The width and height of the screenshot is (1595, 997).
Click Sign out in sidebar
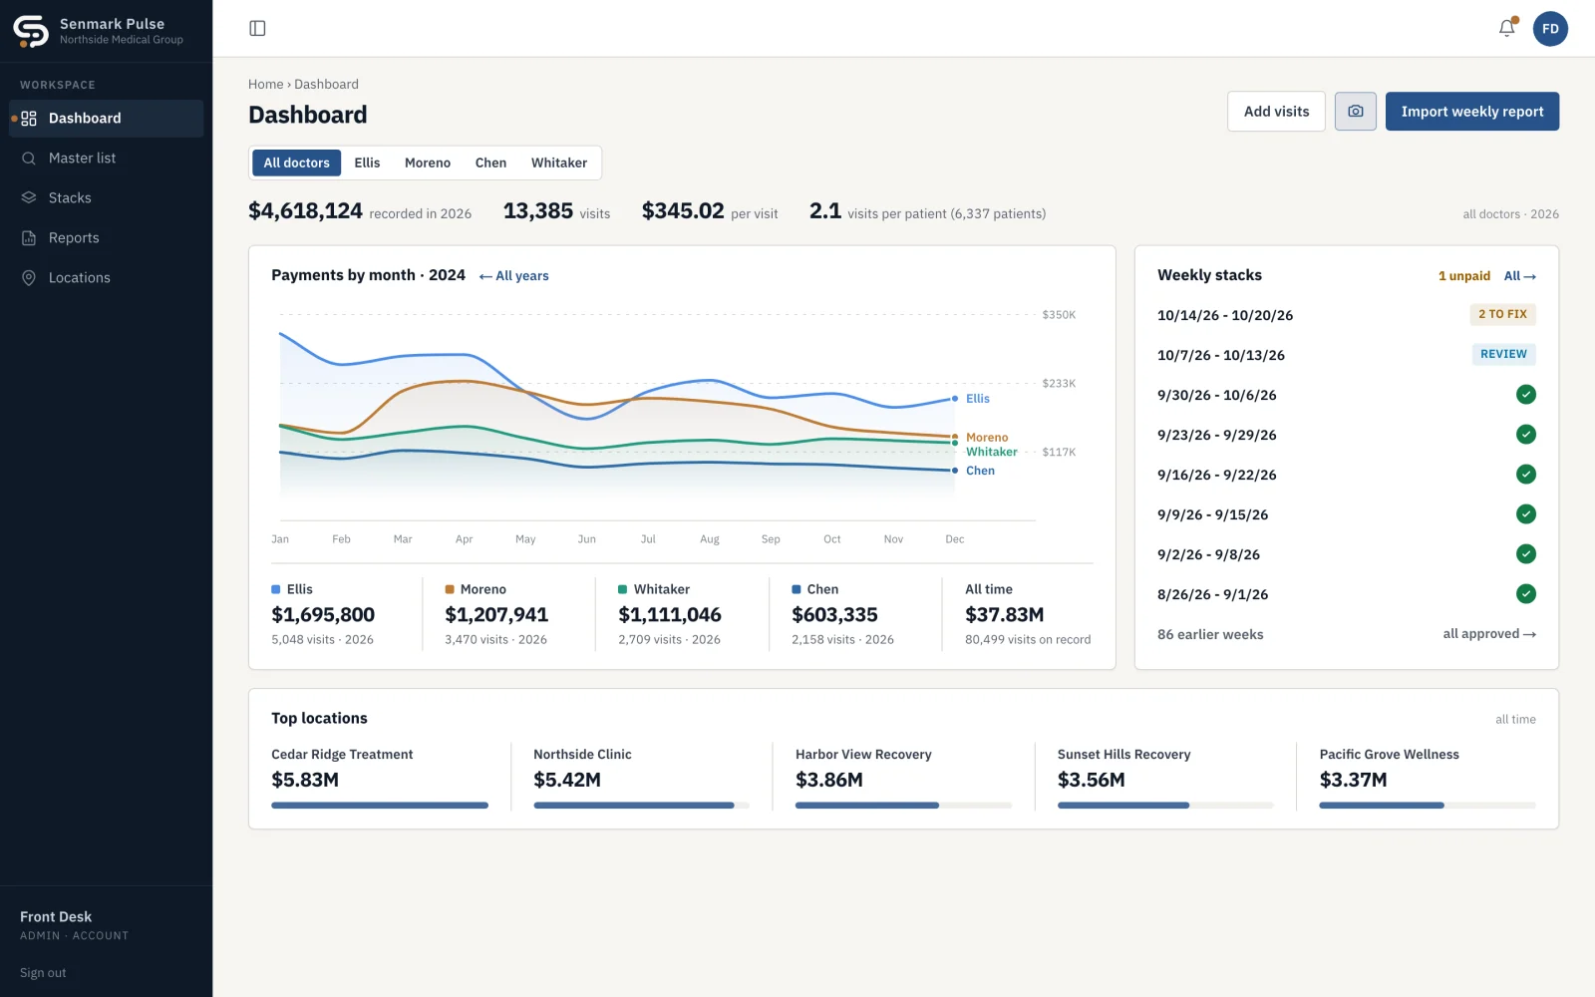pyautogui.click(x=43, y=973)
